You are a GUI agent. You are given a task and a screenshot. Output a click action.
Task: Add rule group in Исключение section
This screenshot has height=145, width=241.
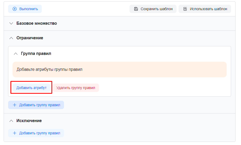point(36,133)
